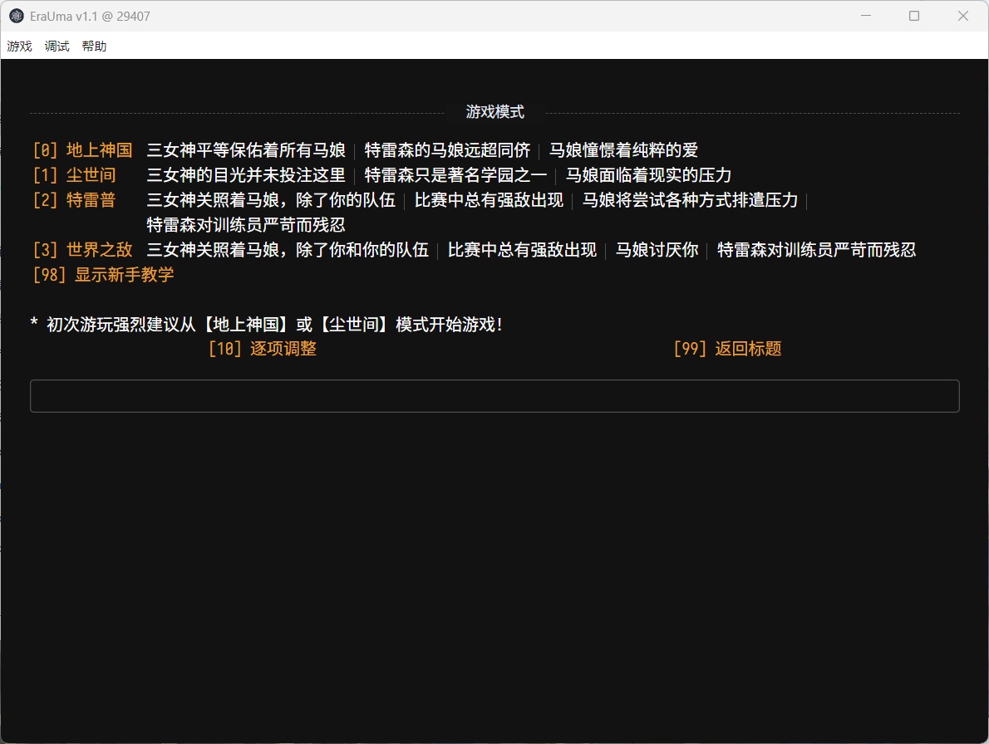Click the 初次游玩强烈建议 hint line
Viewport: 989px width, 744px height.
click(267, 325)
